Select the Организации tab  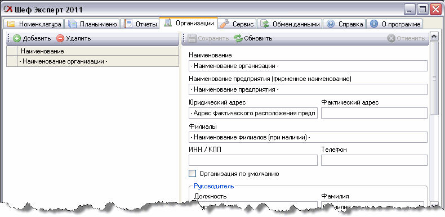189,23
